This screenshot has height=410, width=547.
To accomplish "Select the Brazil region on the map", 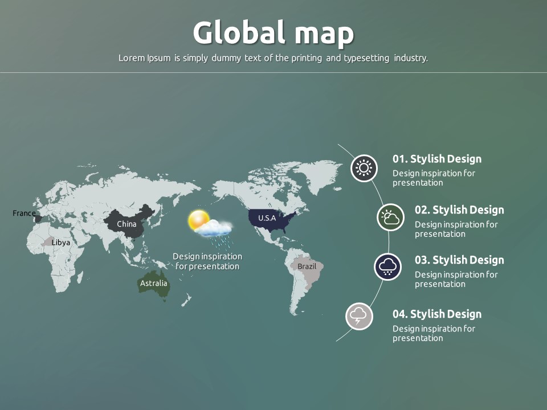I will coord(307,268).
